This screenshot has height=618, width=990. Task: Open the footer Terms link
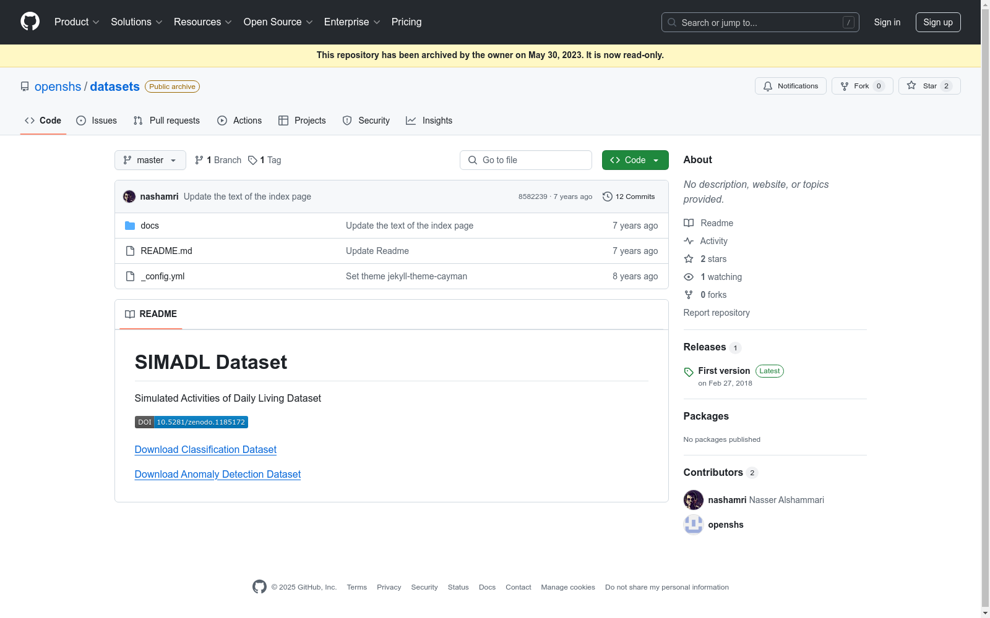coord(357,587)
